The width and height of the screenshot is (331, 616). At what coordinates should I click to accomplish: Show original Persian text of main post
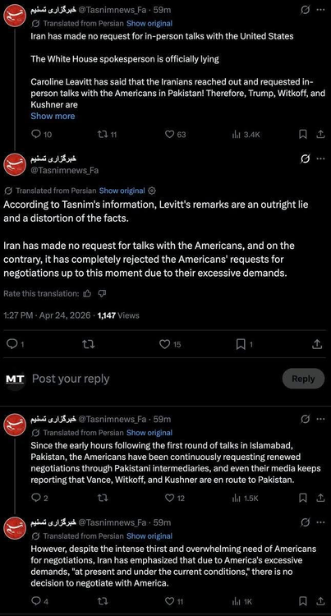tap(122, 191)
